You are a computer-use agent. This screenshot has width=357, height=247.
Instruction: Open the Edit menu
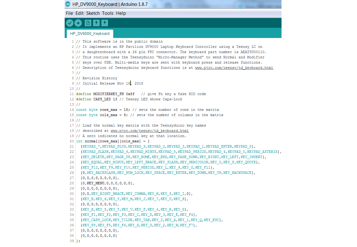tap(80, 13)
